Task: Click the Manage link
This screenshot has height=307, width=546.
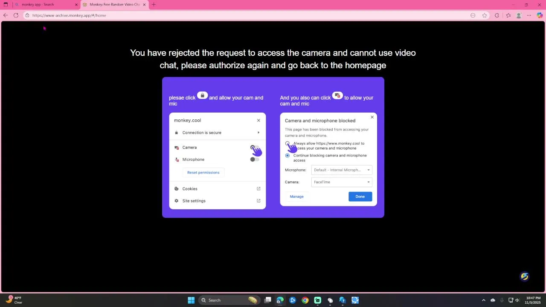Action: tap(296, 197)
